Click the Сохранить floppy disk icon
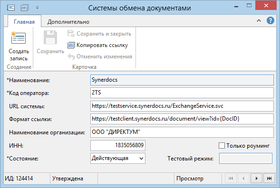 tap(50, 38)
